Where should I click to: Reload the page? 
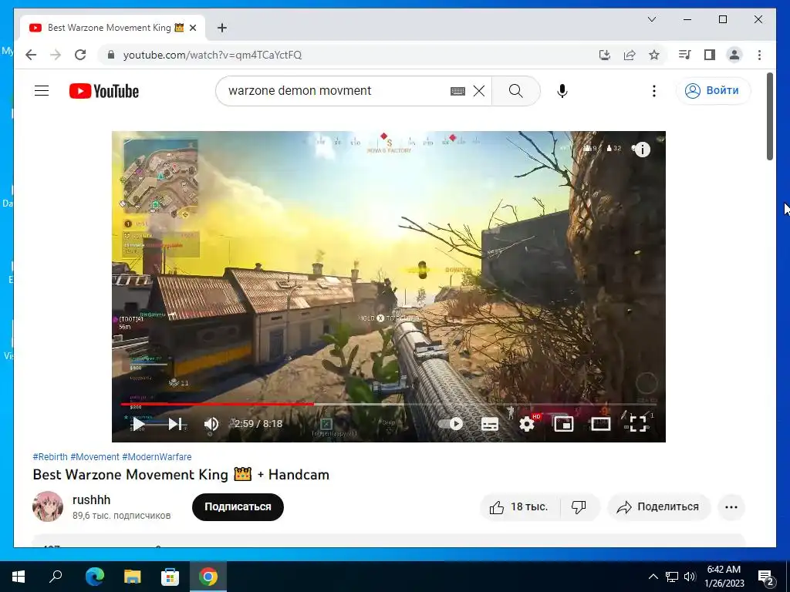(80, 55)
